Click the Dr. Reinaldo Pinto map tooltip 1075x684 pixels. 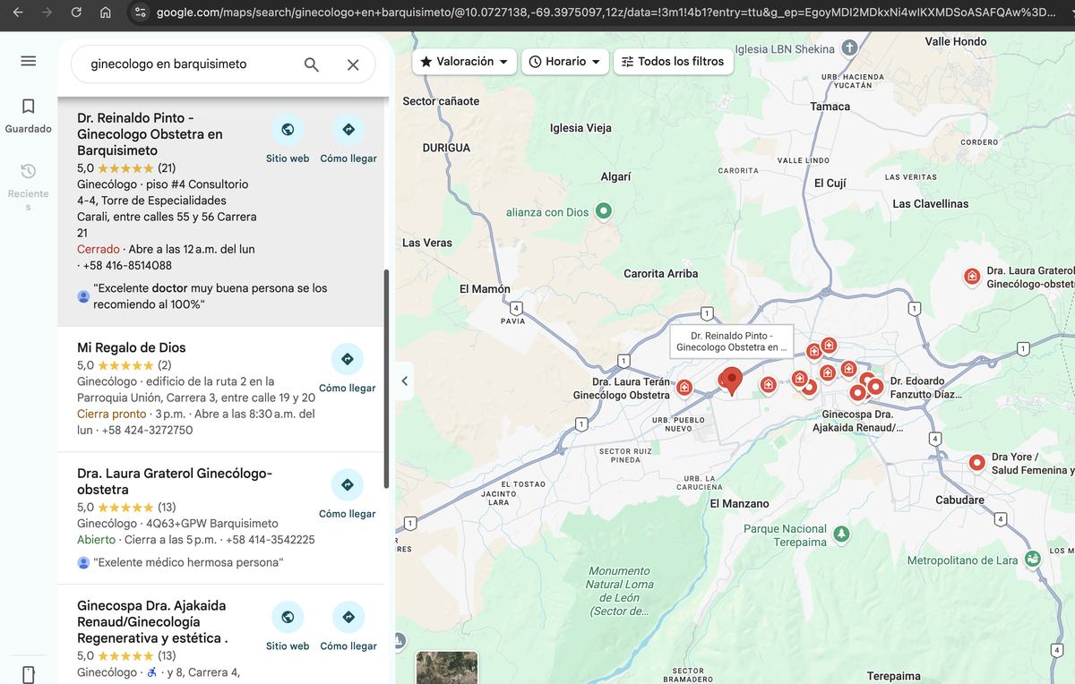732,342
